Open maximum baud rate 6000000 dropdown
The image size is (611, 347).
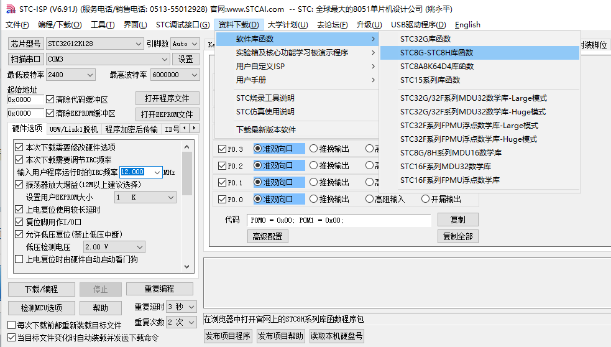coord(175,75)
